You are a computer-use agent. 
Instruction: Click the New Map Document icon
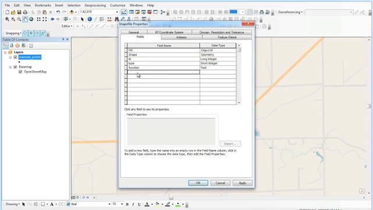coord(7,12)
